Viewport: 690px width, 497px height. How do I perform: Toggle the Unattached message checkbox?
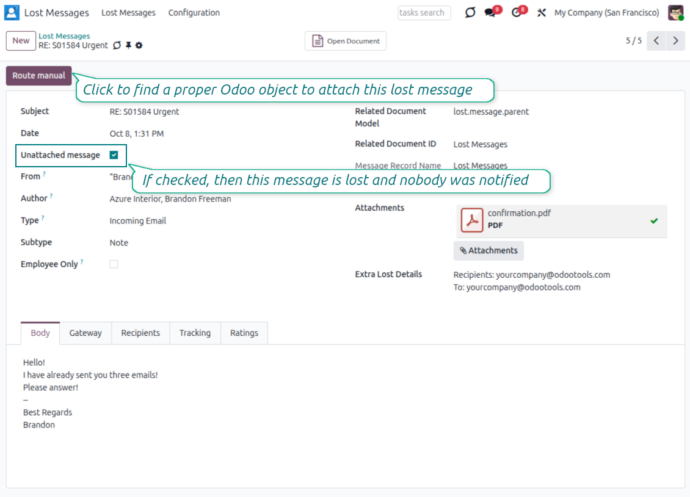point(114,155)
